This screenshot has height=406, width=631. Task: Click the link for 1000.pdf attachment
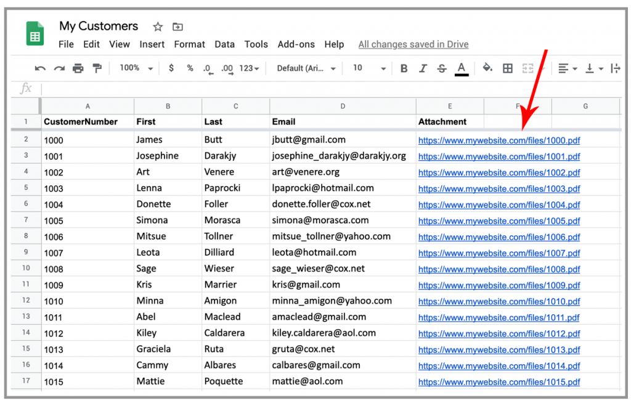tap(499, 140)
